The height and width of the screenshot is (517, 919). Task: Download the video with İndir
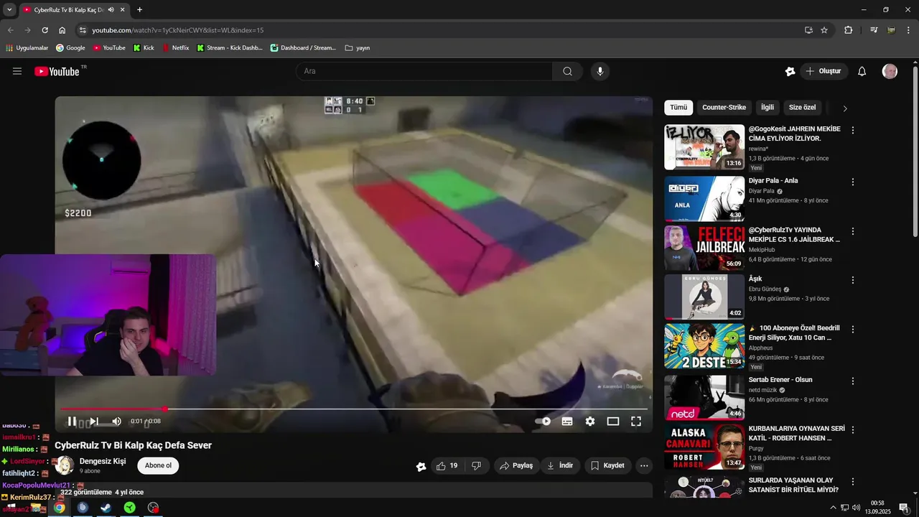[560, 465]
